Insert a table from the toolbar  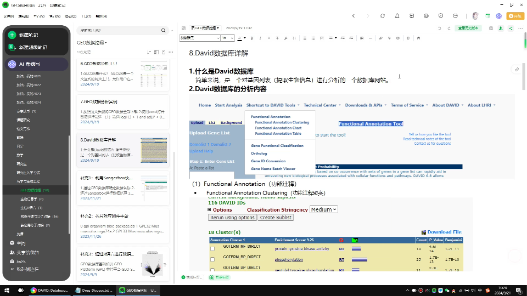tap(362, 38)
